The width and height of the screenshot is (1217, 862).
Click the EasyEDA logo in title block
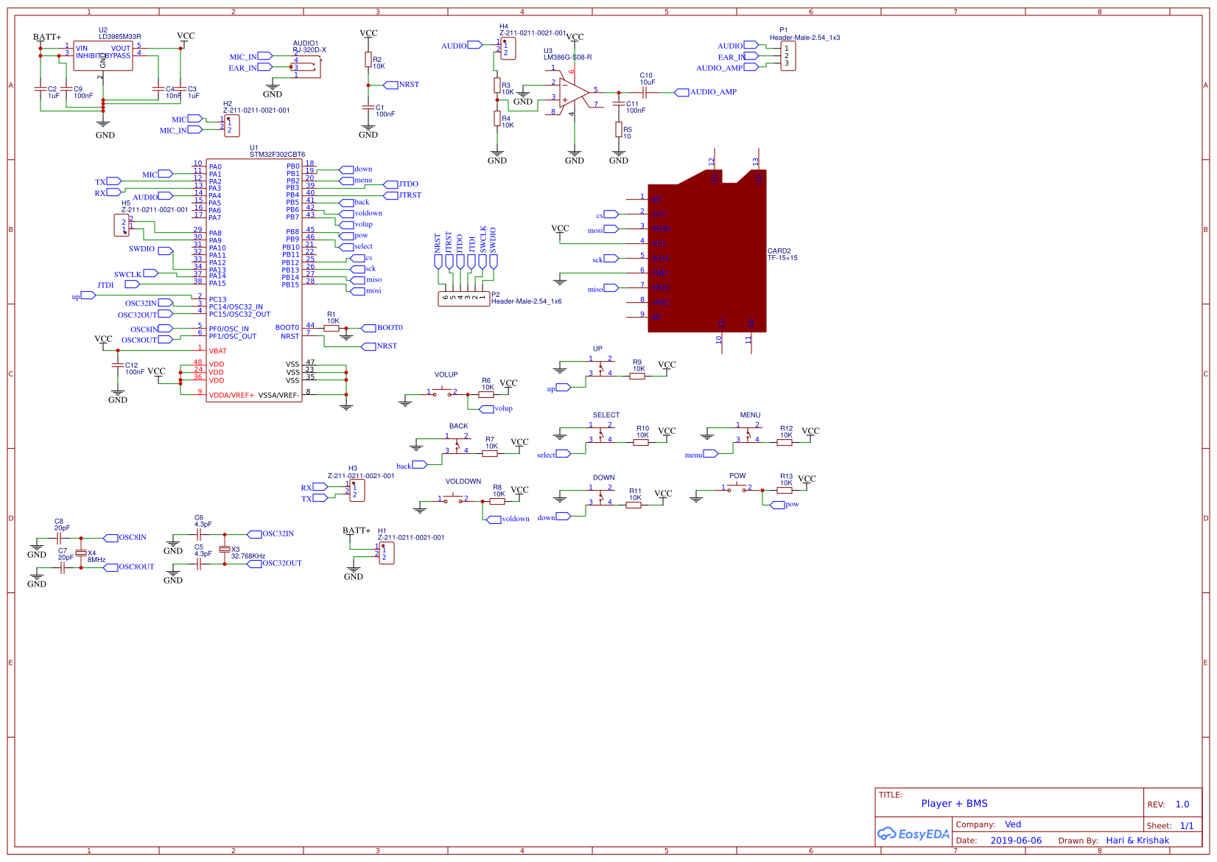tap(912, 834)
